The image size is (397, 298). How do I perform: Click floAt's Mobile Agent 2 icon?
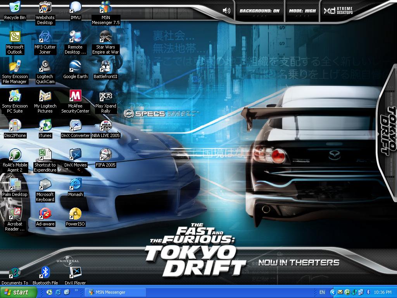tap(15, 160)
